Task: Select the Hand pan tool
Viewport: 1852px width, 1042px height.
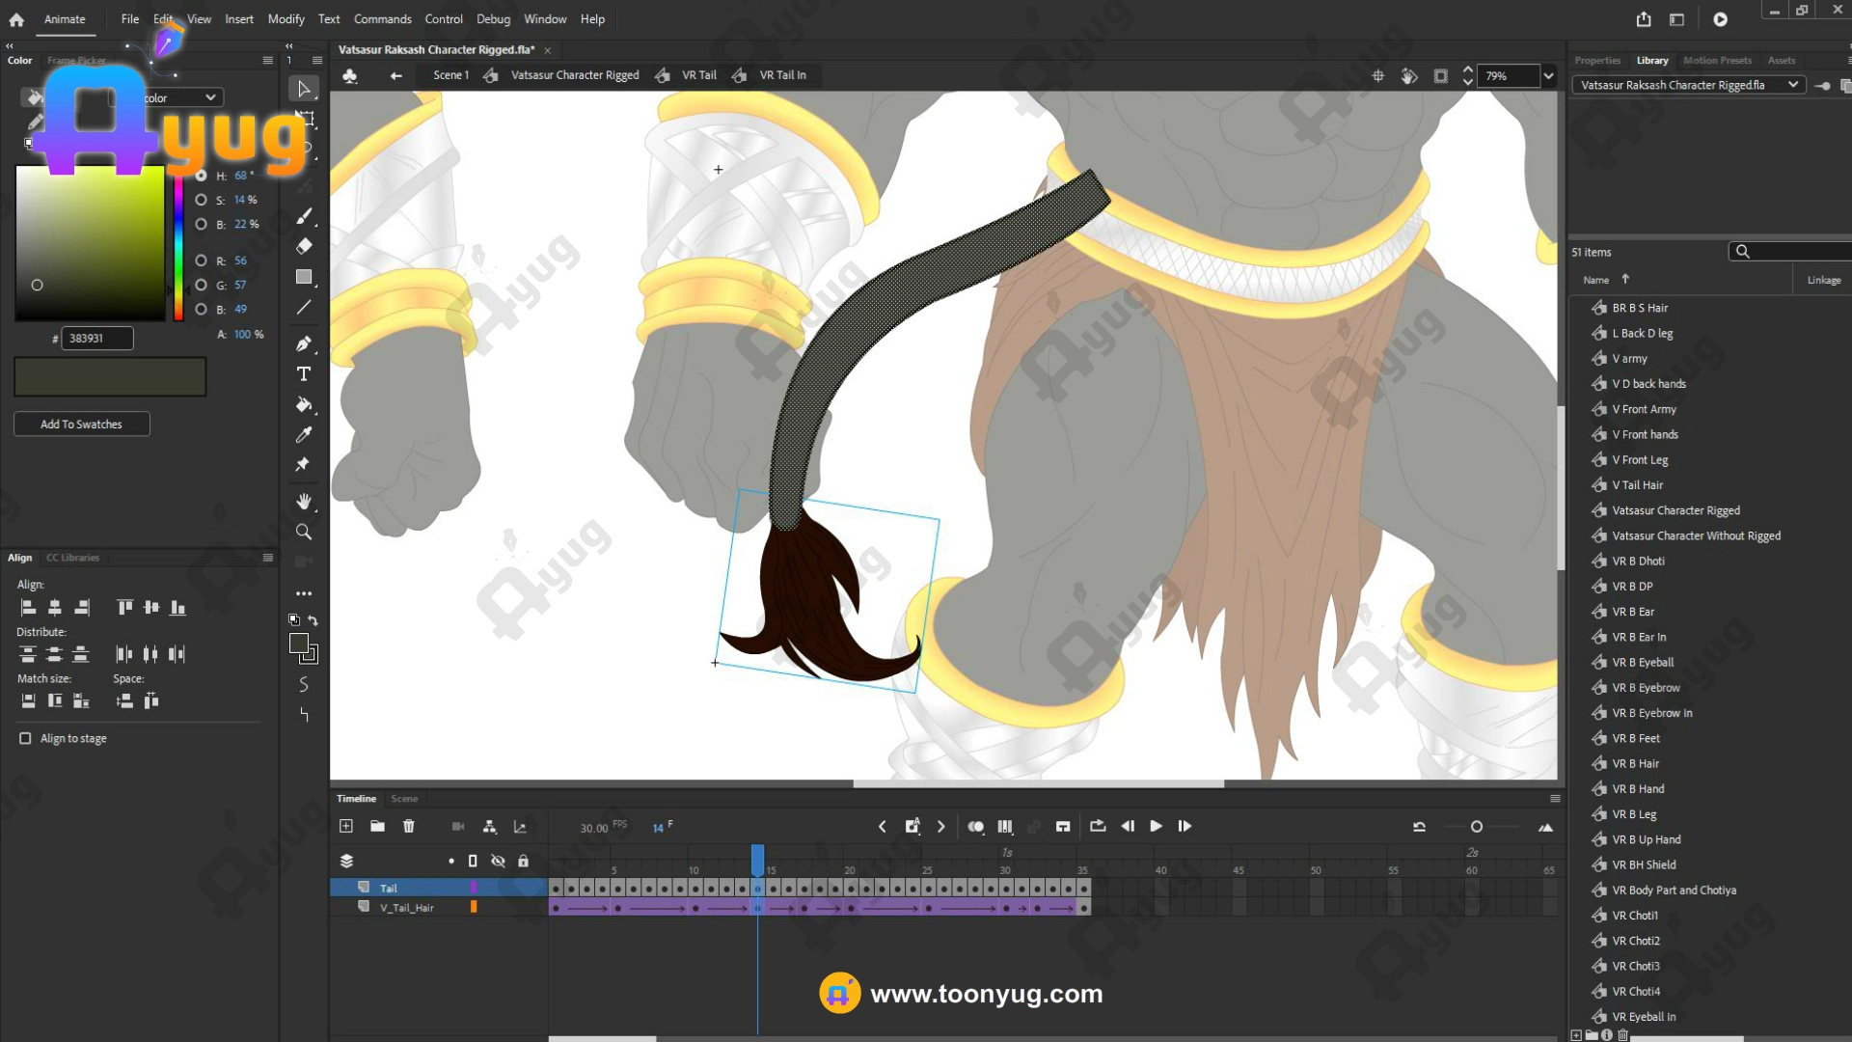Action: pyautogui.click(x=304, y=502)
